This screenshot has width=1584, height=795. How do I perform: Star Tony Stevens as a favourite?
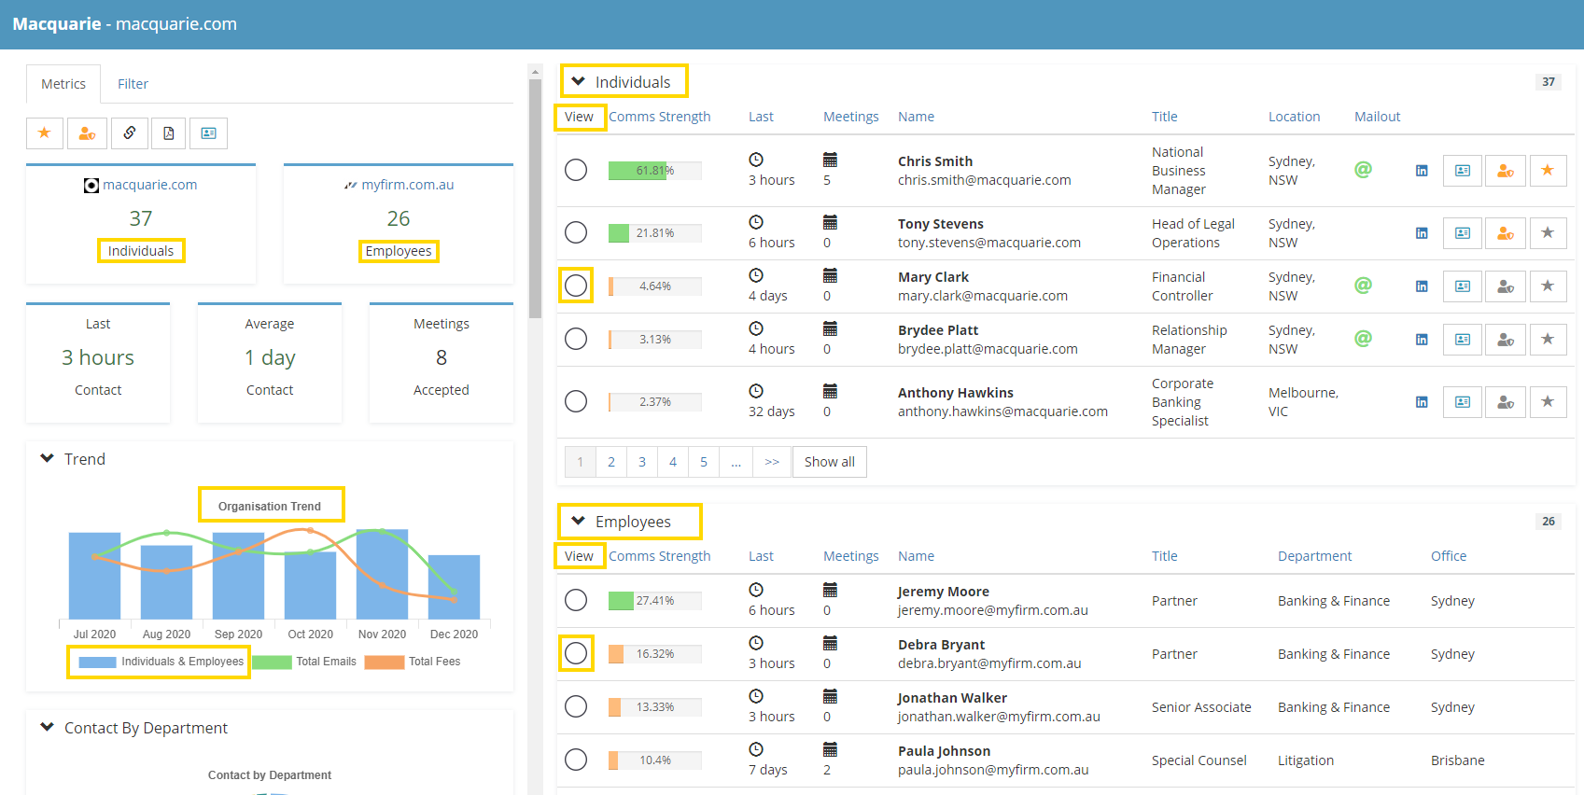(1548, 233)
